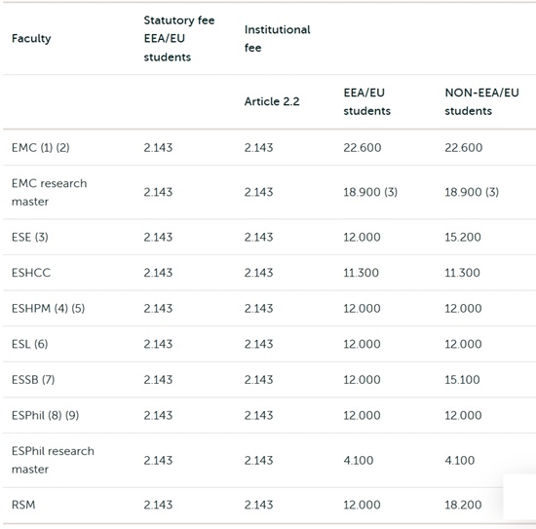
Task: Select the Article 2.2 subheader
Action: [272, 101]
